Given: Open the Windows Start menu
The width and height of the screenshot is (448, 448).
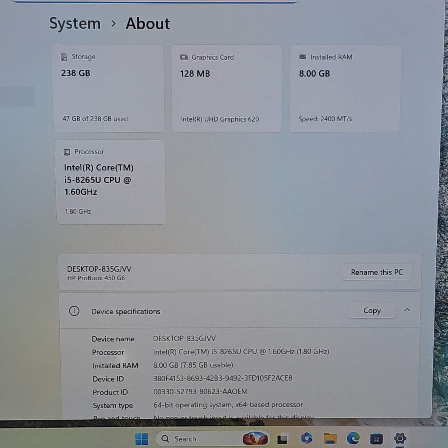Looking at the screenshot, I should click(141, 439).
